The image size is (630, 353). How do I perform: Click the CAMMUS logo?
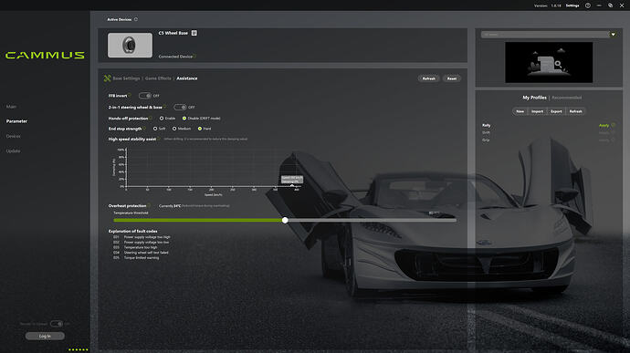45,55
